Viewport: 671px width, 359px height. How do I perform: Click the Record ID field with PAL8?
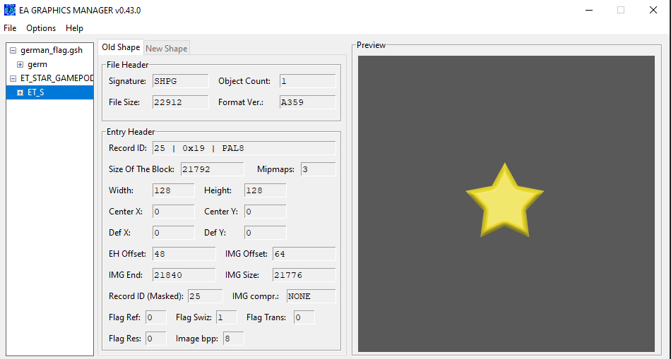tap(244, 148)
